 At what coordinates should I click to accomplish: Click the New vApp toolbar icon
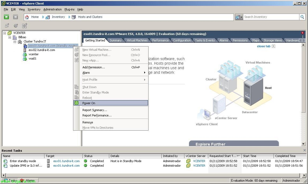pos(25,25)
